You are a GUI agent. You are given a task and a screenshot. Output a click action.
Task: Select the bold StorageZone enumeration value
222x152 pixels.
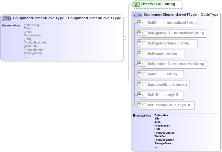(x=163, y=143)
